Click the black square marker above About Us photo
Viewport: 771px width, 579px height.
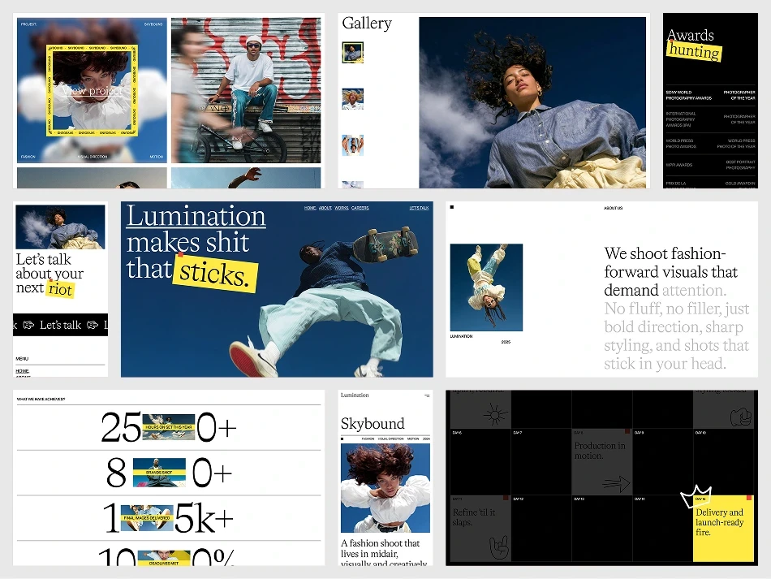click(452, 207)
